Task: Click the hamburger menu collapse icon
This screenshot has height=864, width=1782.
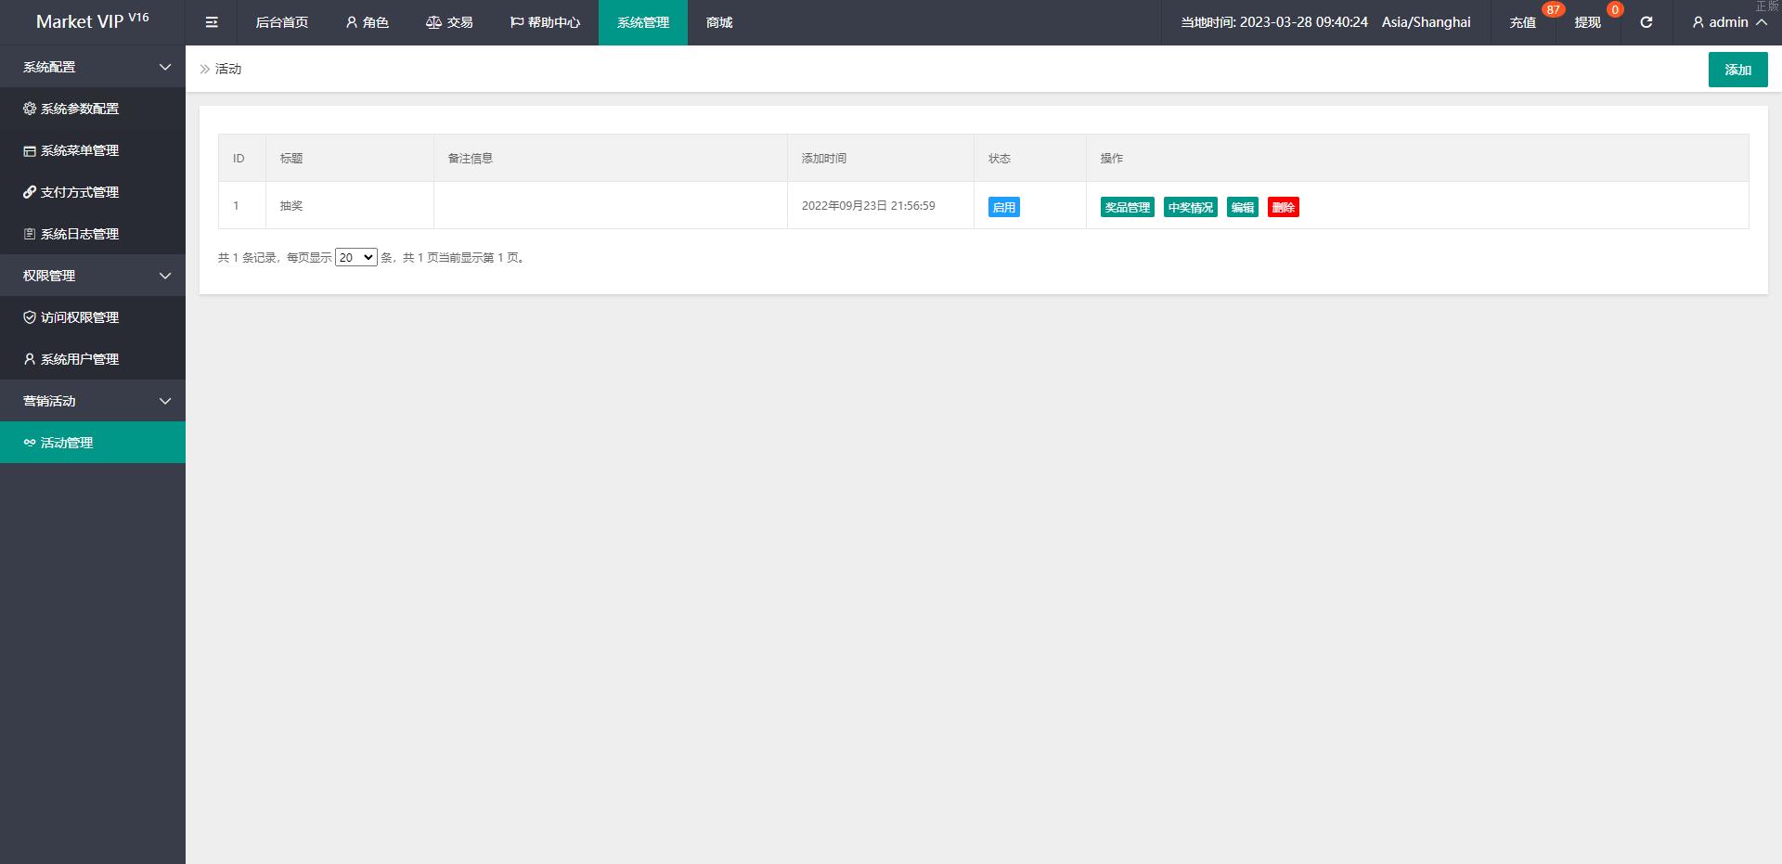Action: (212, 22)
